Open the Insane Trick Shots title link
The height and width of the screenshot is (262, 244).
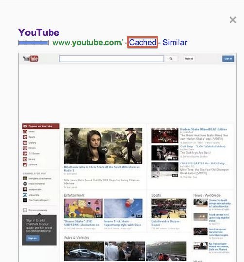click(x=122, y=223)
